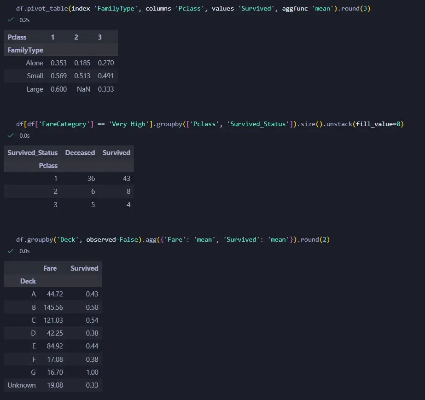Click the fare value 17.08
The height and width of the screenshot is (400, 425).
55,359
